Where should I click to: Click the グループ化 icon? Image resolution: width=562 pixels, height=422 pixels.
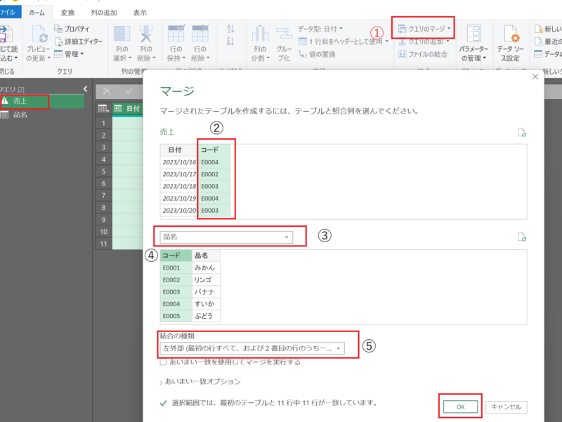point(284,34)
